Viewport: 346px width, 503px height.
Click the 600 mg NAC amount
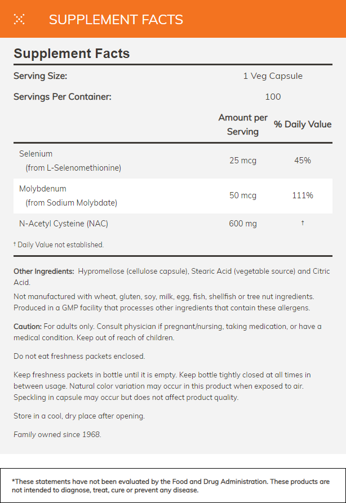tap(243, 224)
